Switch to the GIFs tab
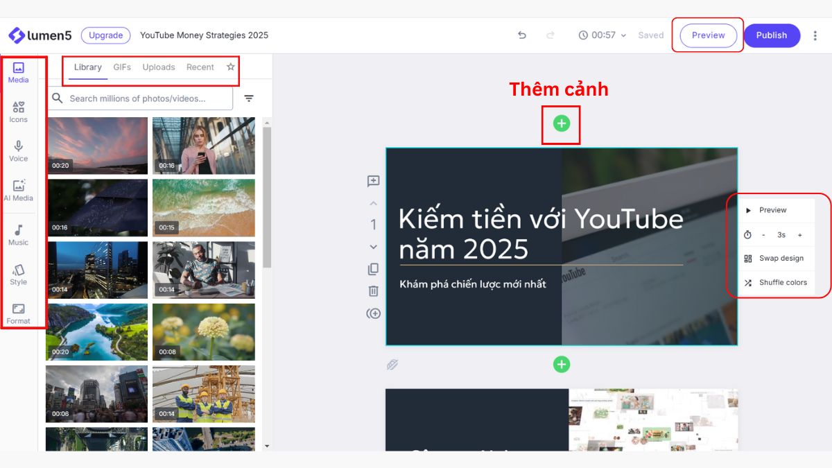This screenshot has height=468, width=832. pyautogui.click(x=122, y=67)
